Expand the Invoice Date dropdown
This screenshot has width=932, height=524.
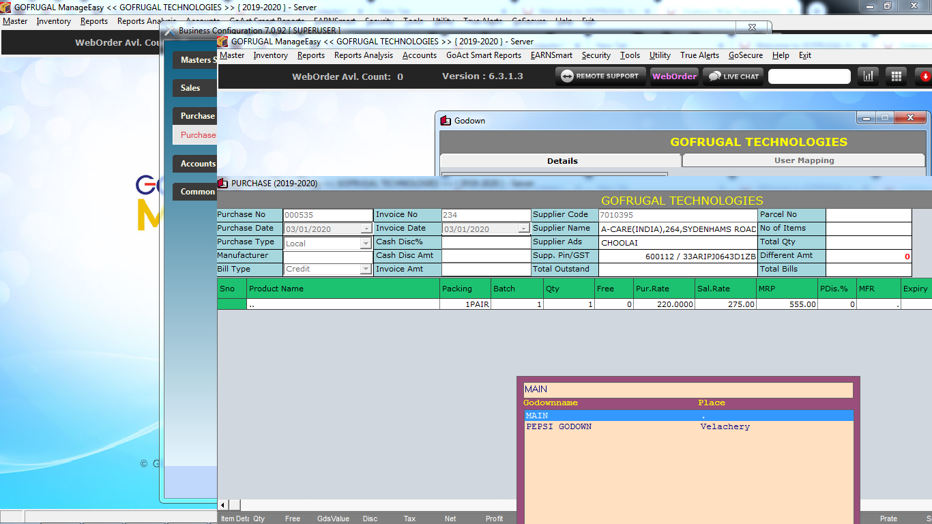point(524,229)
